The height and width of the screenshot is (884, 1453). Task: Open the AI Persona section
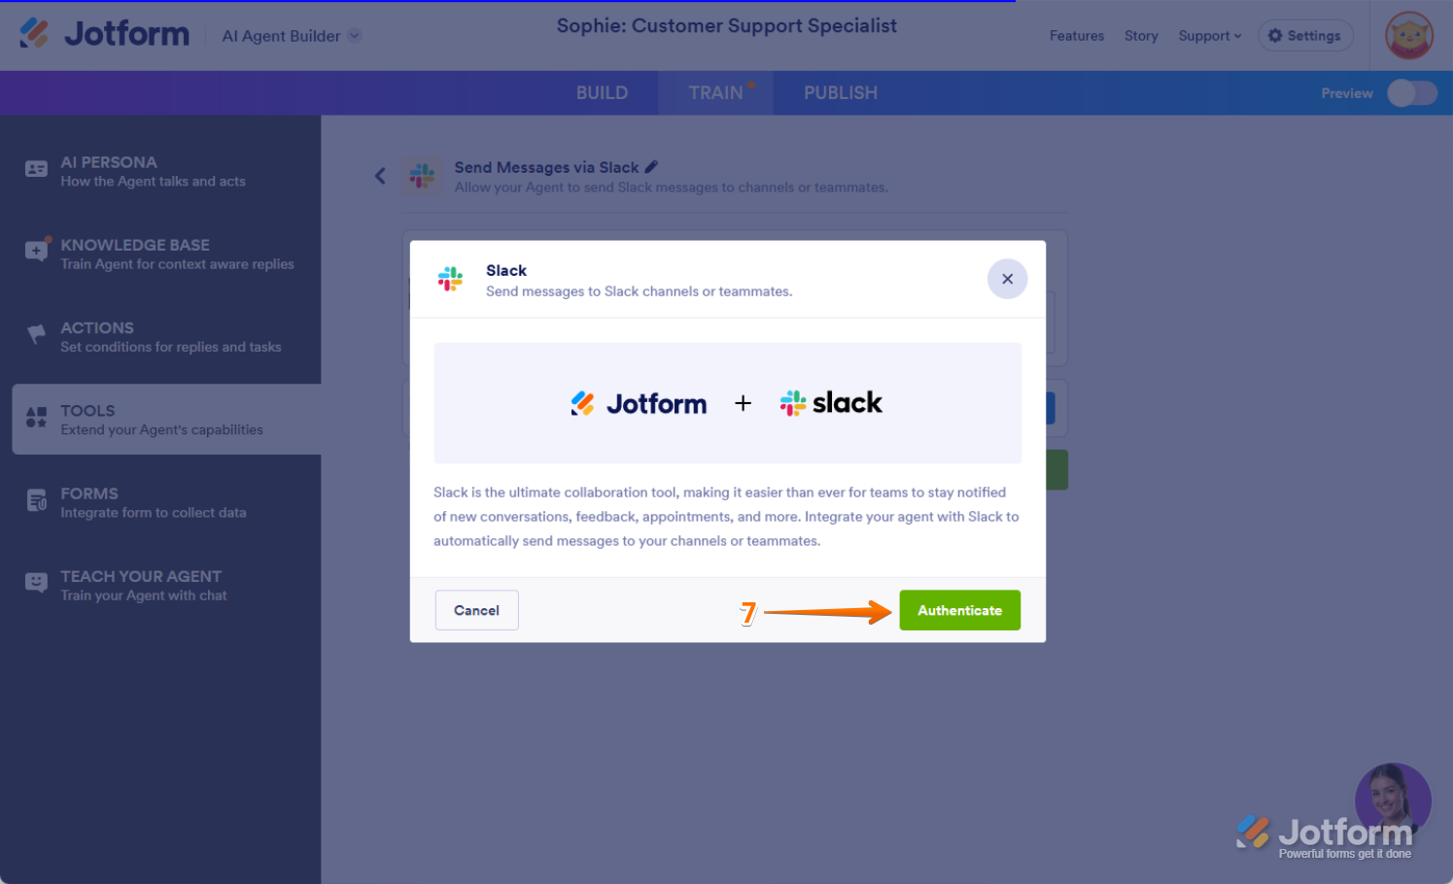(166, 171)
